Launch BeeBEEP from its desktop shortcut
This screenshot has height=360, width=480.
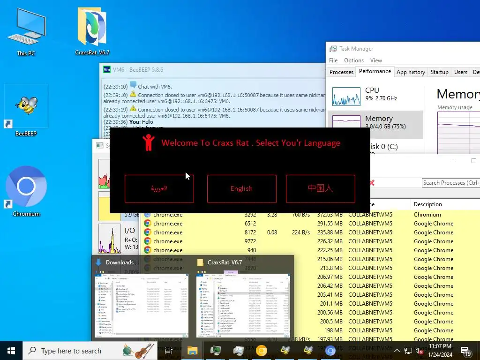(x=26, y=111)
